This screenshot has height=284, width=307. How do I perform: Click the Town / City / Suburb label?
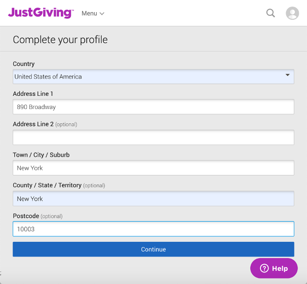pos(41,155)
